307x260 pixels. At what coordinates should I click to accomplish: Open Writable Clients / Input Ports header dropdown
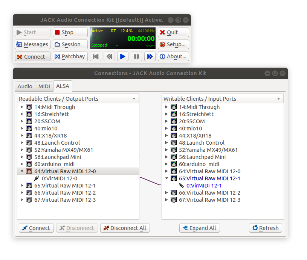click(223, 99)
